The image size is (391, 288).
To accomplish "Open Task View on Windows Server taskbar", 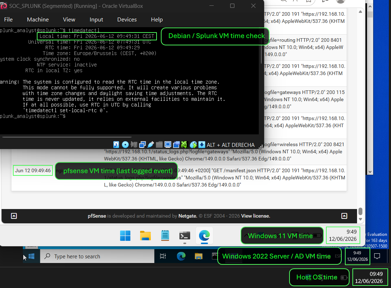I will [x=163, y=256].
